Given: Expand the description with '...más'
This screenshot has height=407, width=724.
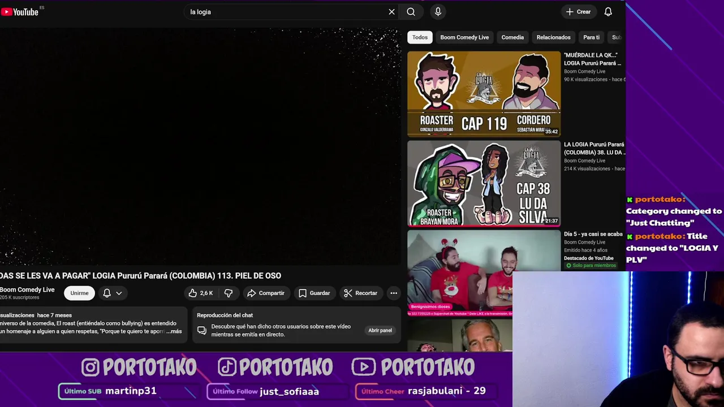Looking at the screenshot, I should [174, 331].
